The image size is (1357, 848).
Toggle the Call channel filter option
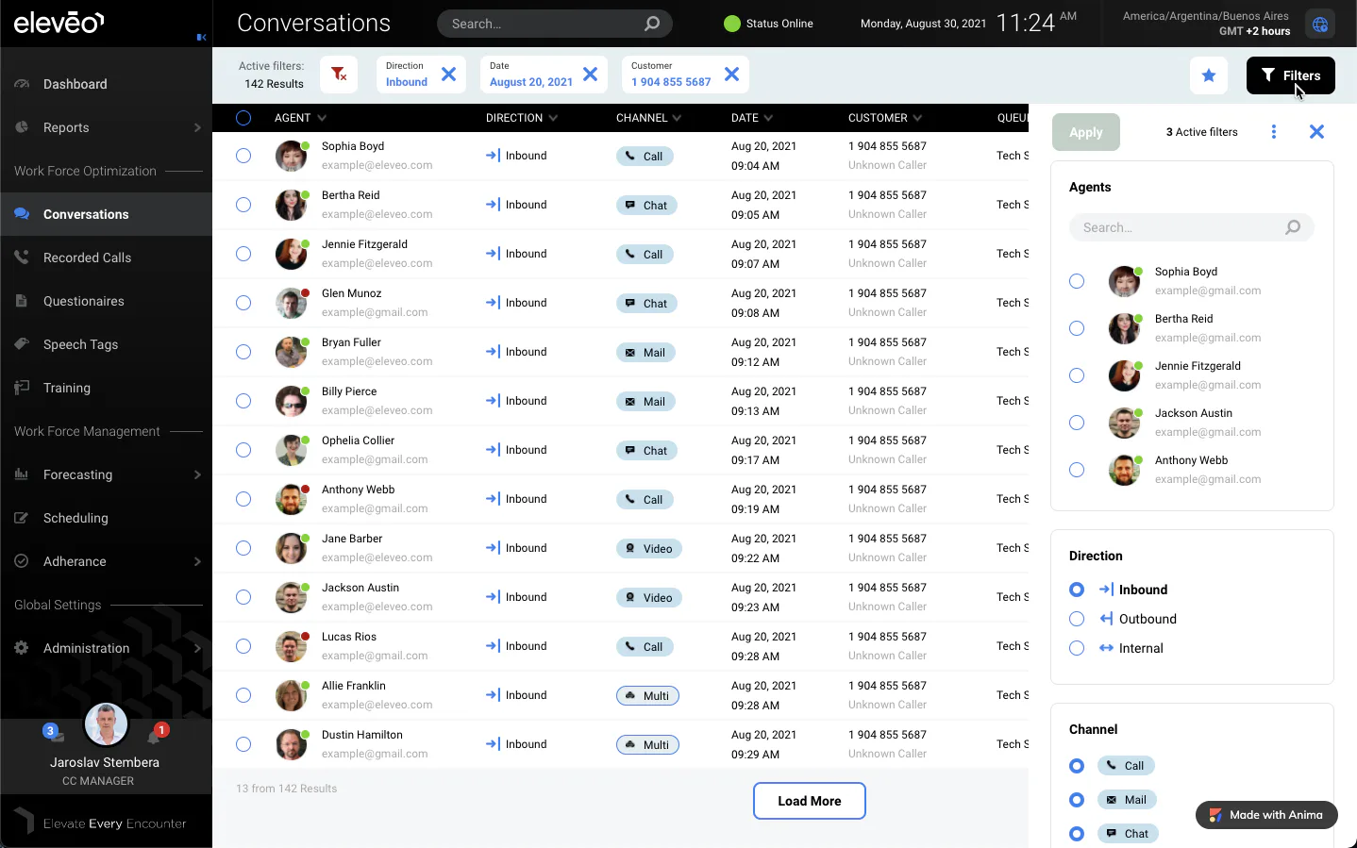(x=1077, y=766)
